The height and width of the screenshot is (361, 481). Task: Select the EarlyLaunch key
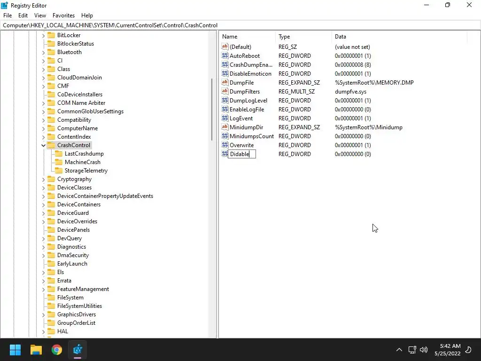point(72,264)
